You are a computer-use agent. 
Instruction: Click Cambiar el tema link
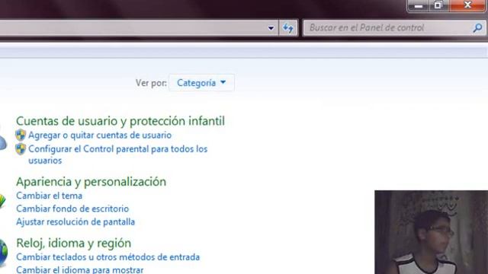pos(49,196)
